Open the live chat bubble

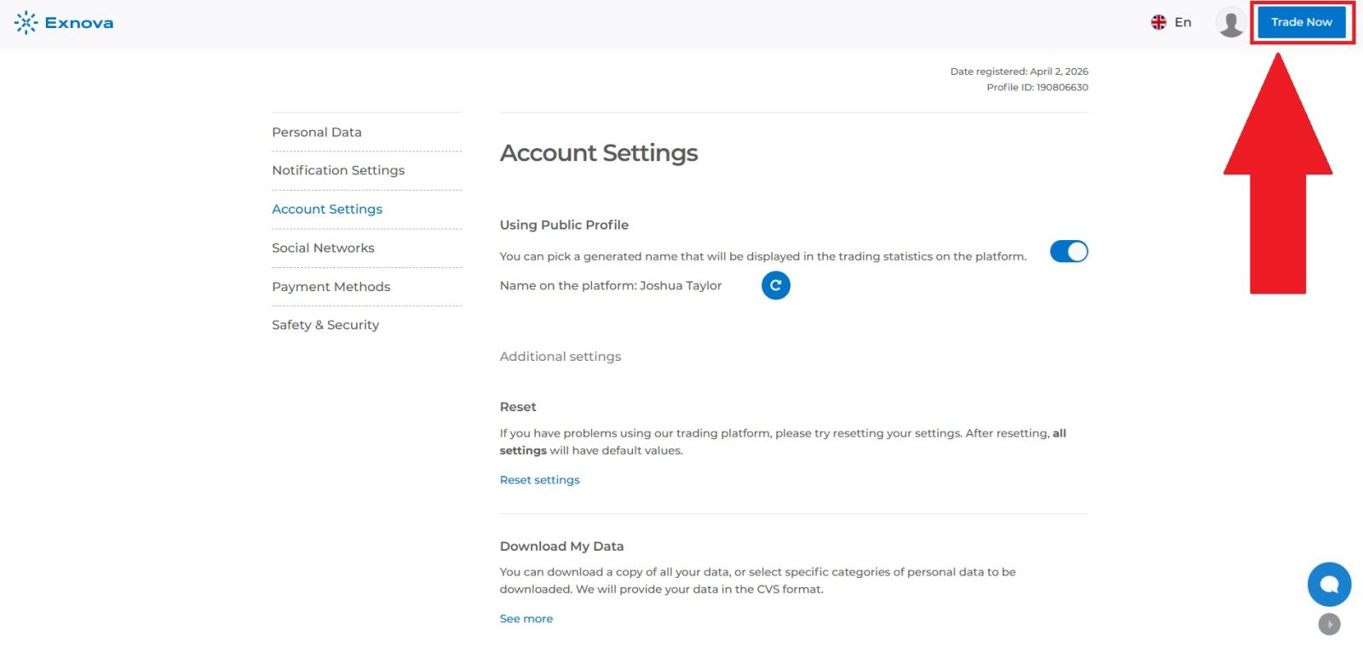[x=1329, y=584]
